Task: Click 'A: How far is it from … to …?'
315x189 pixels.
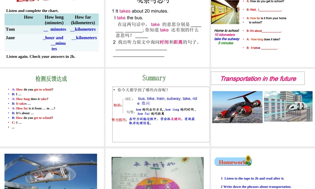Action: point(34,108)
